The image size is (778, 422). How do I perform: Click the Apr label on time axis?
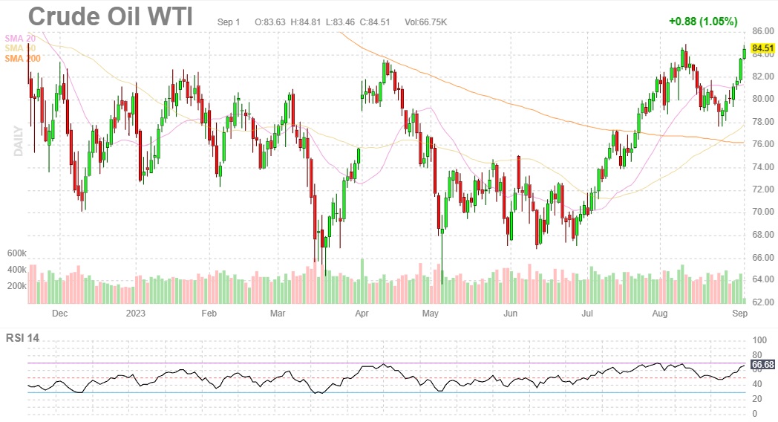[362, 314]
